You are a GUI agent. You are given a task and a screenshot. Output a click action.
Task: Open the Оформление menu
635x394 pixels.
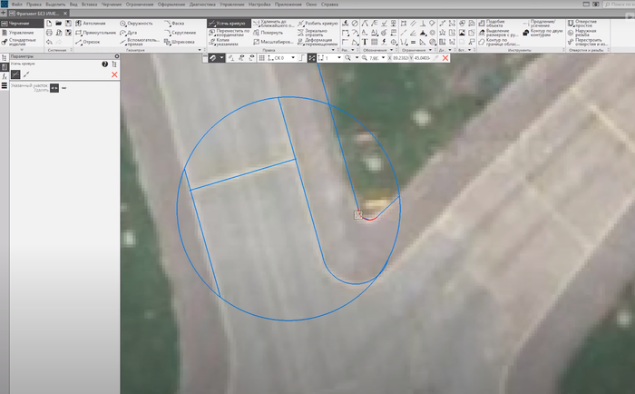click(x=169, y=5)
